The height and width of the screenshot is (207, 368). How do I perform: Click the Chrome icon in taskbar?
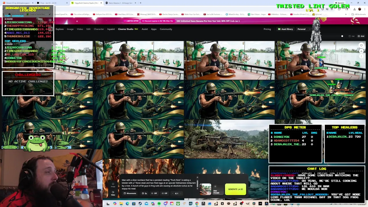click(197, 204)
